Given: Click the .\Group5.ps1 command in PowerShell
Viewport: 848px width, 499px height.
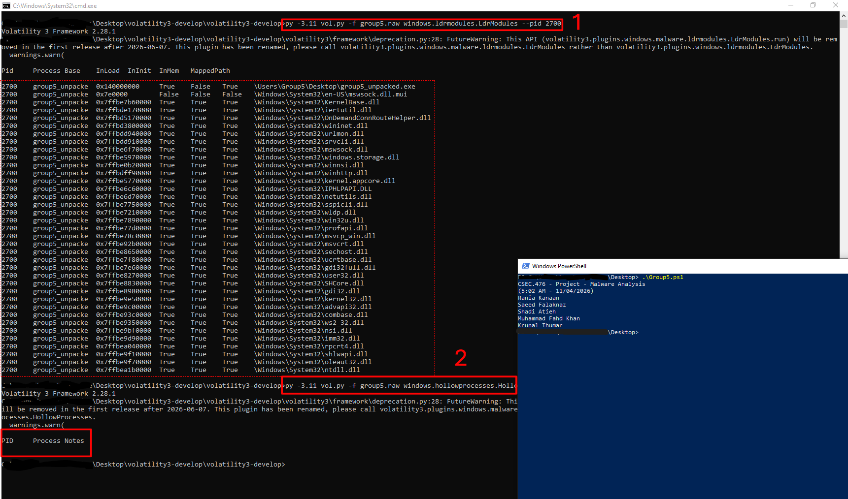Looking at the screenshot, I should 663,278.
